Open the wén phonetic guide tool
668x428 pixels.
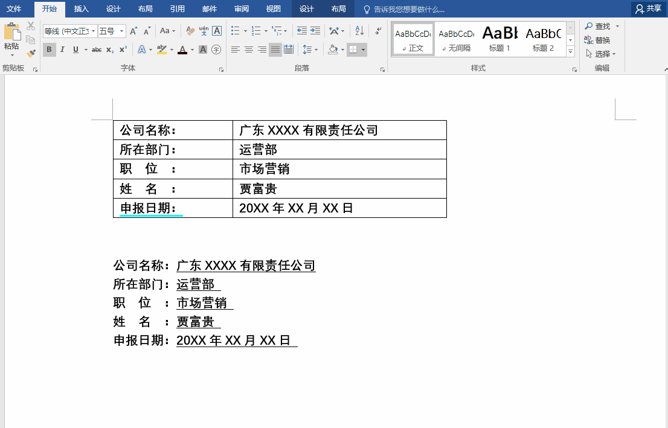point(204,31)
